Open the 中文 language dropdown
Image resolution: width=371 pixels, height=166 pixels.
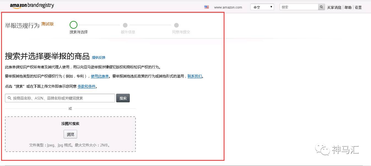[262, 7]
